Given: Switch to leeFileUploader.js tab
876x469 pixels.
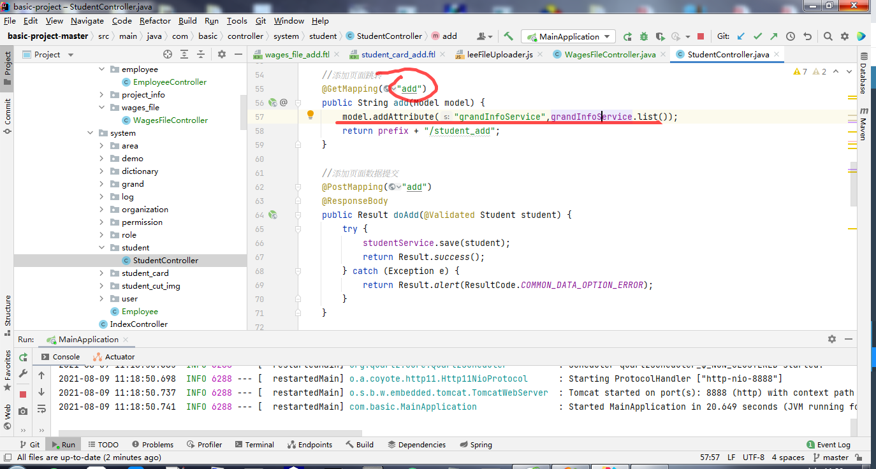Looking at the screenshot, I should click(x=500, y=54).
